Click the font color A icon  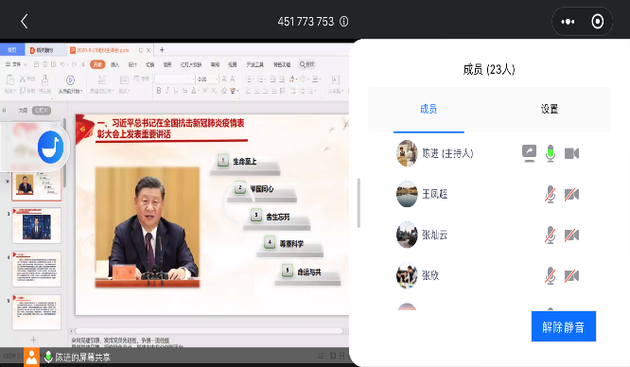coord(194,91)
